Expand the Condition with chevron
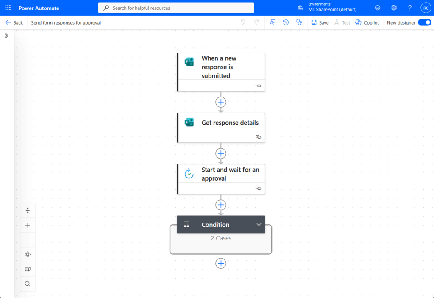 pos(259,225)
